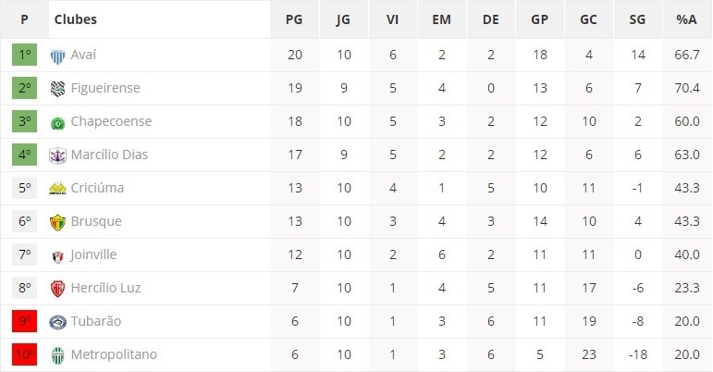The width and height of the screenshot is (713, 372).
Task: Click Brusque's goal difference value 4
Action: (637, 221)
